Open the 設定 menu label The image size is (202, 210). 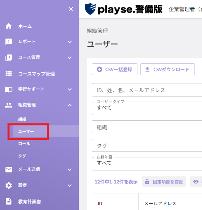pos(23,185)
